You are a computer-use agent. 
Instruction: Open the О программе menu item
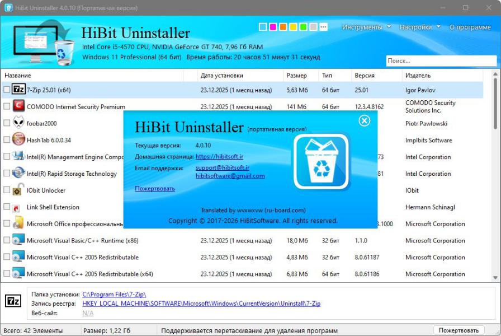pos(470,27)
